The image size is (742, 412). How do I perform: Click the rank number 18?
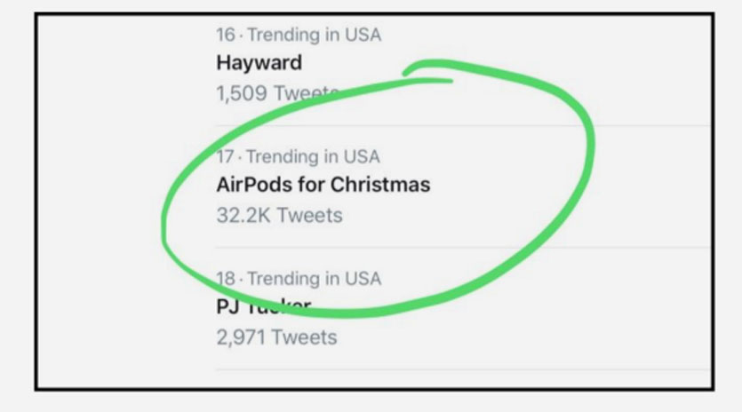coord(226,279)
